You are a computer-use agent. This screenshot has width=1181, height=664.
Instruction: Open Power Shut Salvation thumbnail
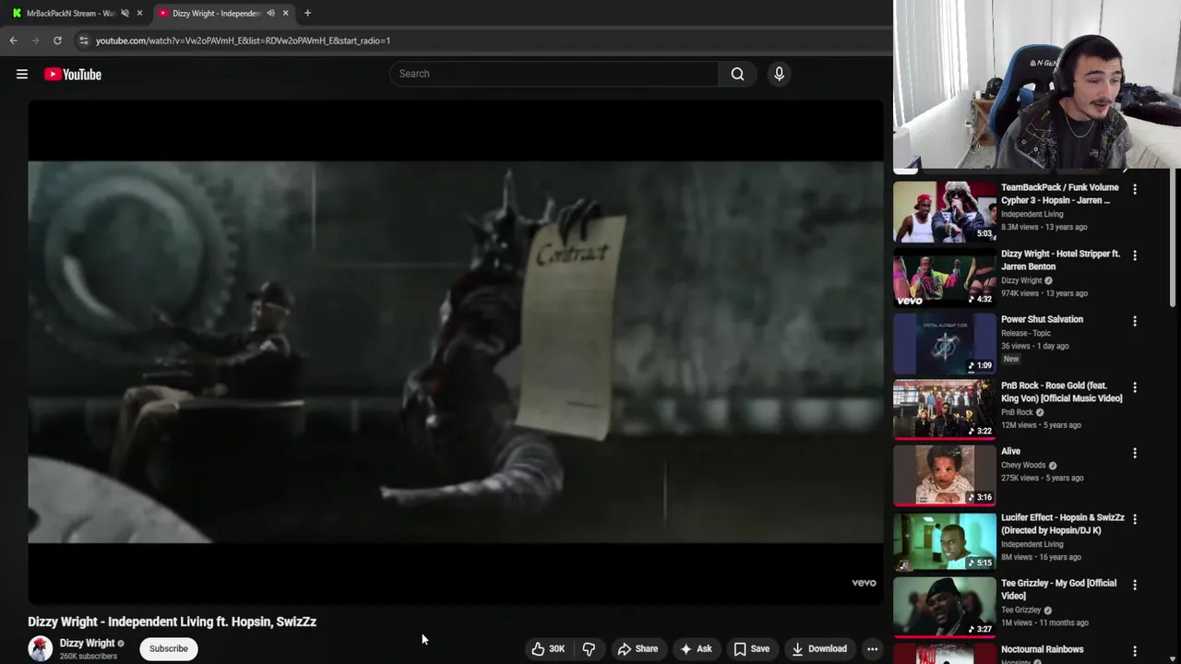coord(945,343)
